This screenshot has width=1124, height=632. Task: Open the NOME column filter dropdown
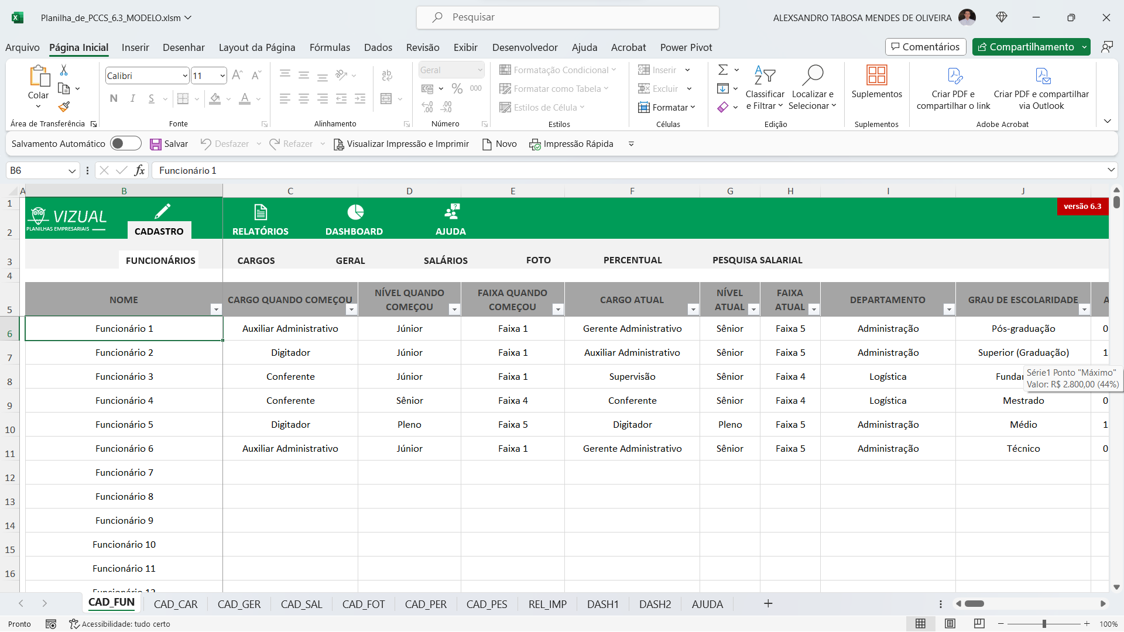click(215, 310)
